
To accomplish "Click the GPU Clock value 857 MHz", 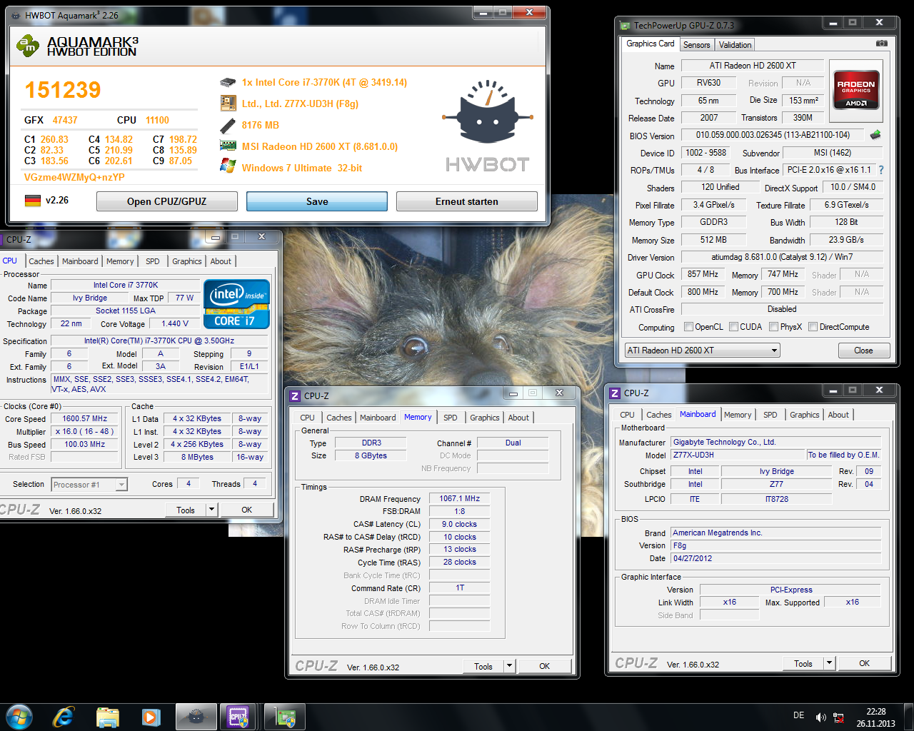I will (x=703, y=274).
